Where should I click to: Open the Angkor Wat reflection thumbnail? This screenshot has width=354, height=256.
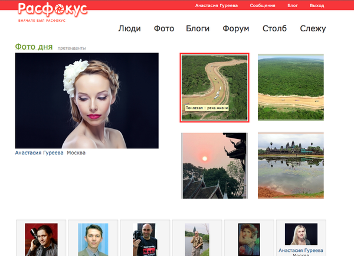[x=291, y=165]
